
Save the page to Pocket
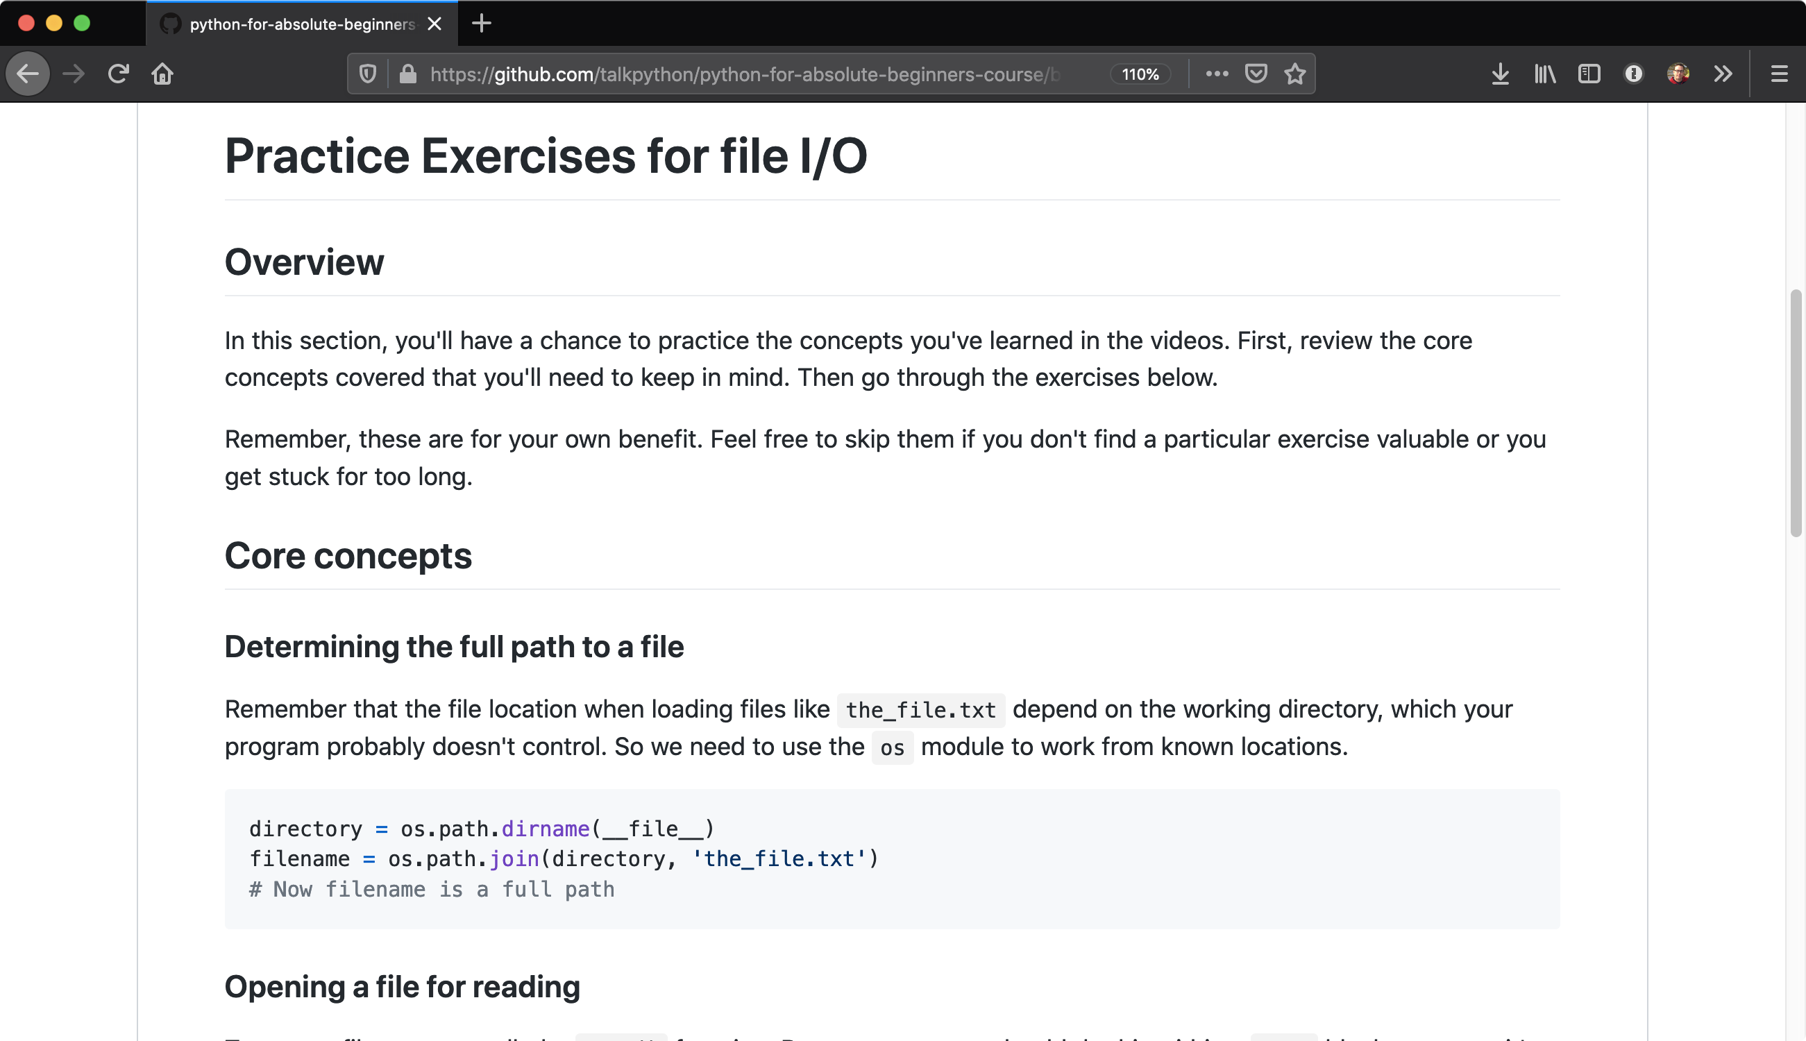(1256, 73)
